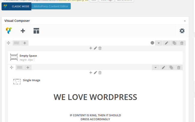
Task: Open the MotoPress Content Editor
Action: click(51, 6)
